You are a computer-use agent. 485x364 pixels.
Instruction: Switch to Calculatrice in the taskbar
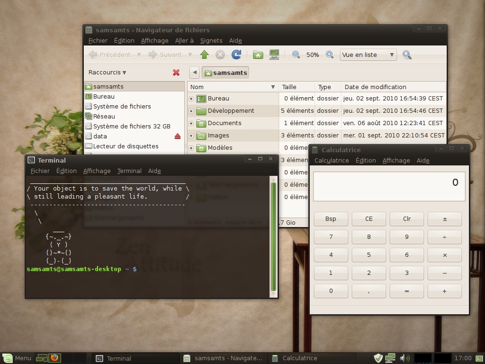pyautogui.click(x=312, y=358)
